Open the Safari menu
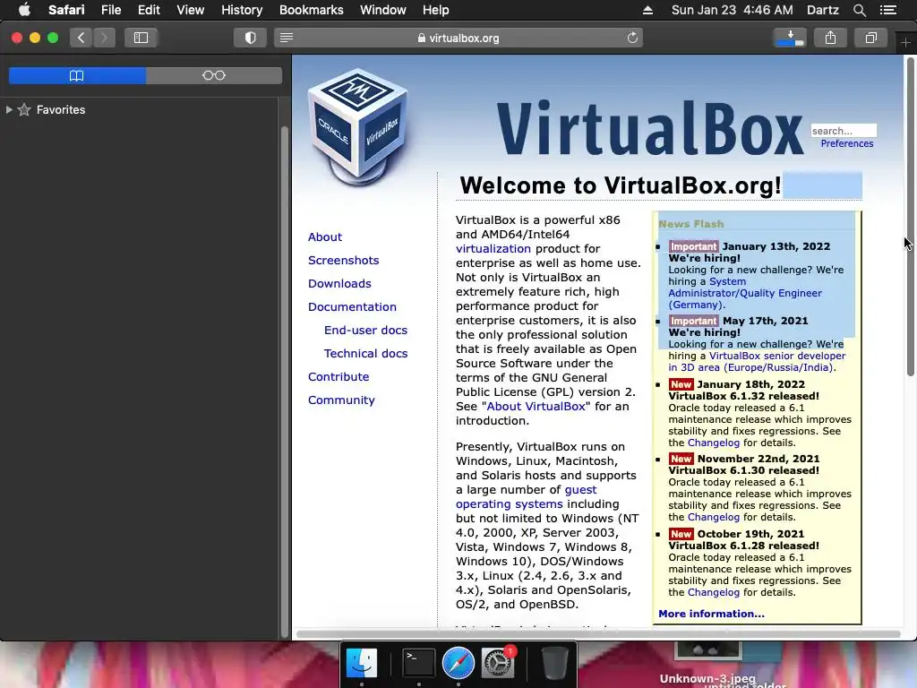This screenshot has width=917, height=688. 66,10
